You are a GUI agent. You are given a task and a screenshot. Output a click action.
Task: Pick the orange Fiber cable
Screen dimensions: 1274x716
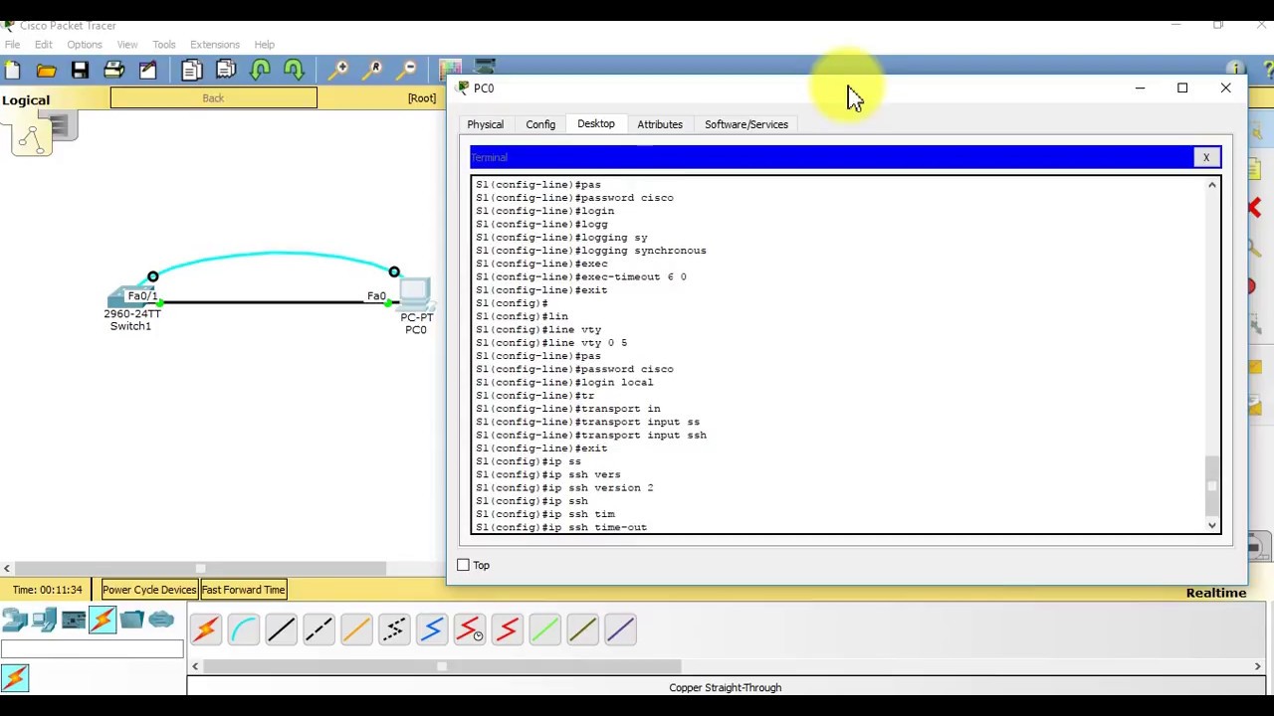pos(356,629)
